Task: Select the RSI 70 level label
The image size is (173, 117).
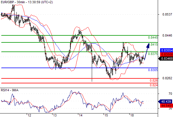Action: coord(170,94)
